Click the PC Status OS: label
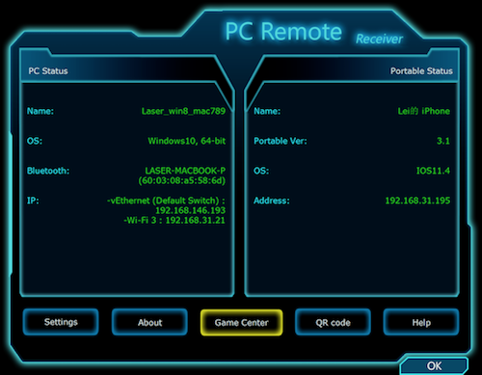482x375 pixels. [x=35, y=141]
